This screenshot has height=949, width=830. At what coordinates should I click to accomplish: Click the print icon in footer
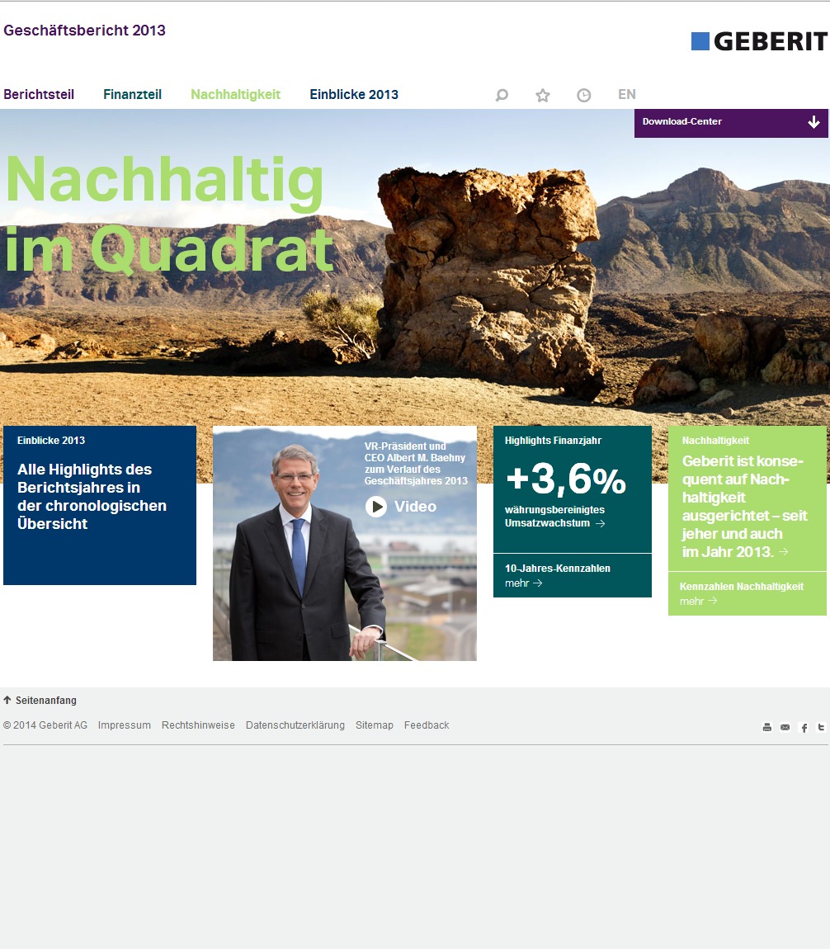pyautogui.click(x=766, y=727)
